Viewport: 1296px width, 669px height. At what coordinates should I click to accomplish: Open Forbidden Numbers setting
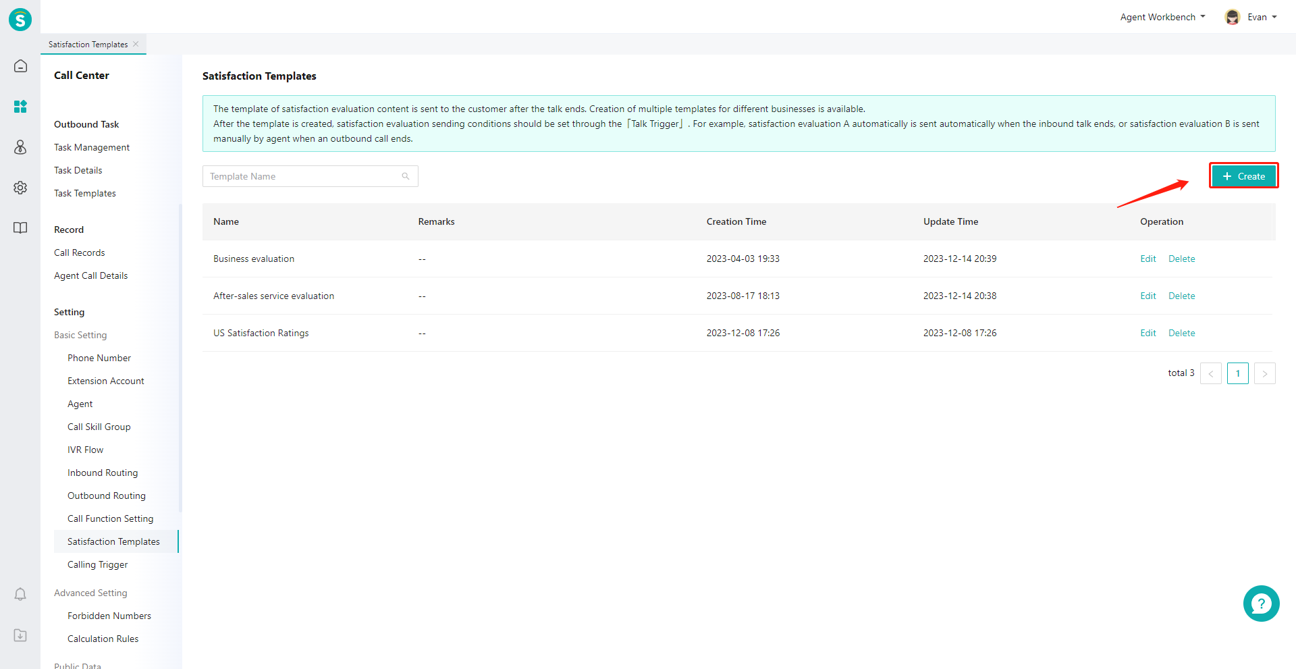pos(109,616)
